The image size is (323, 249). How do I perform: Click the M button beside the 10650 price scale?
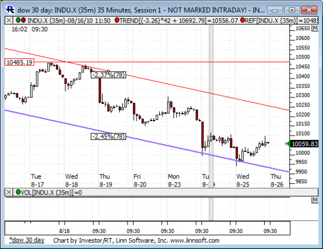[315, 28]
